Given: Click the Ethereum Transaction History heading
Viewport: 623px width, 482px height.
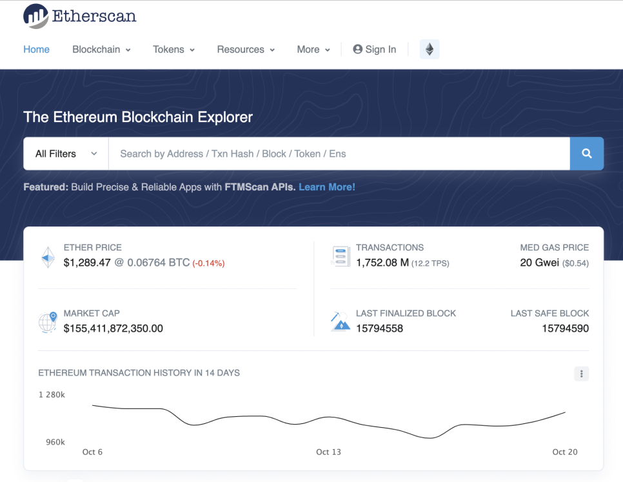Looking at the screenshot, I should 139,373.
